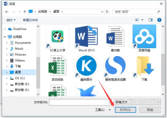This screenshot has height=118, width=167.
Task: Open Pictures in the navigation pane
Action: [18, 54]
